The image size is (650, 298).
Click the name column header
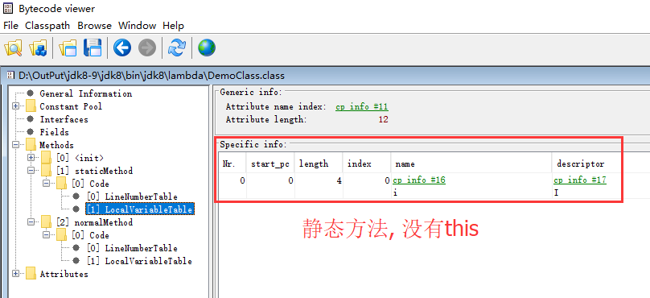471,164
